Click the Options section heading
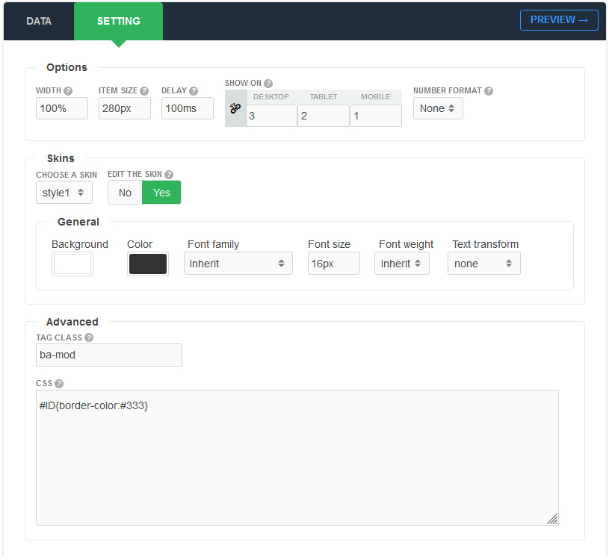Viewport: 612px width, 557px height. coord(67,67)
